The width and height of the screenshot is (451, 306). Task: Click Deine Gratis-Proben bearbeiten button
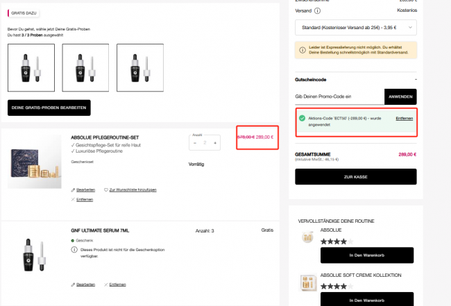pos(49,108)
